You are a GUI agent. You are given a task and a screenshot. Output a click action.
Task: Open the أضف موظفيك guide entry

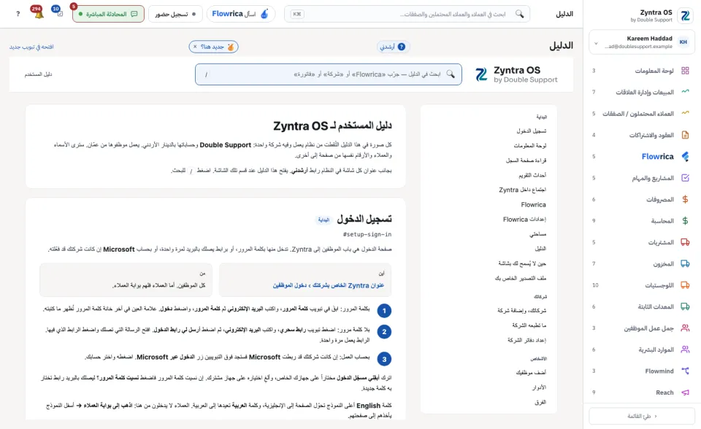coord(531,372)
